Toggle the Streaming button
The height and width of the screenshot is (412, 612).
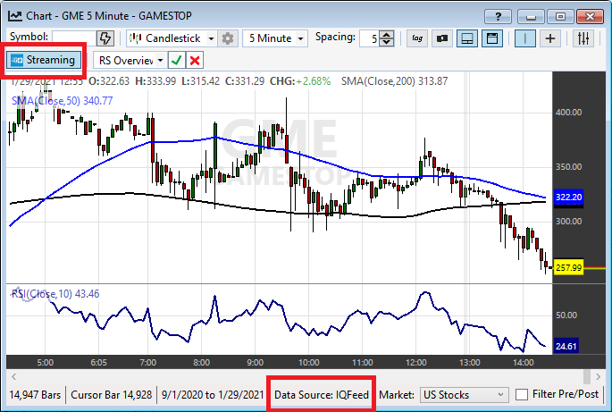pyautogui.click(x=44, y=60)
